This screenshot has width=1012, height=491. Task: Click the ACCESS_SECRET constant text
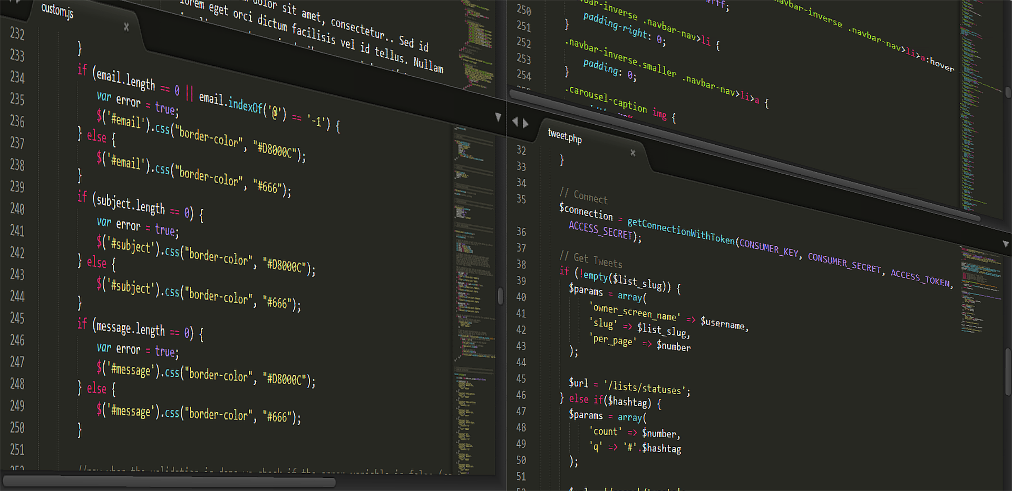point(600,229)
